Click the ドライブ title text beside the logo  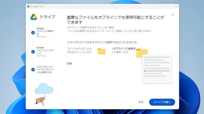point(47,17)
